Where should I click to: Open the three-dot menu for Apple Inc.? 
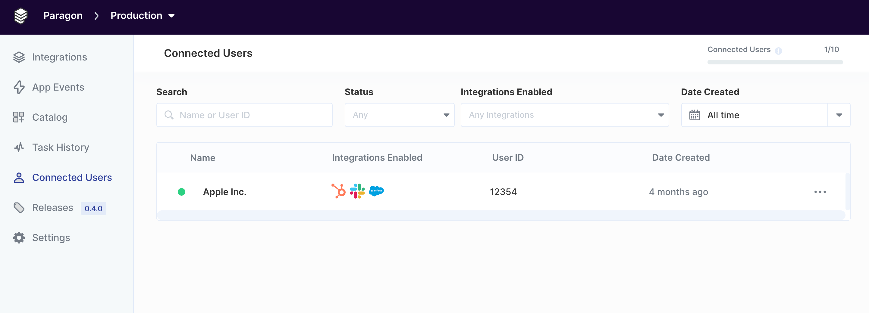click(x=820, y=192)
